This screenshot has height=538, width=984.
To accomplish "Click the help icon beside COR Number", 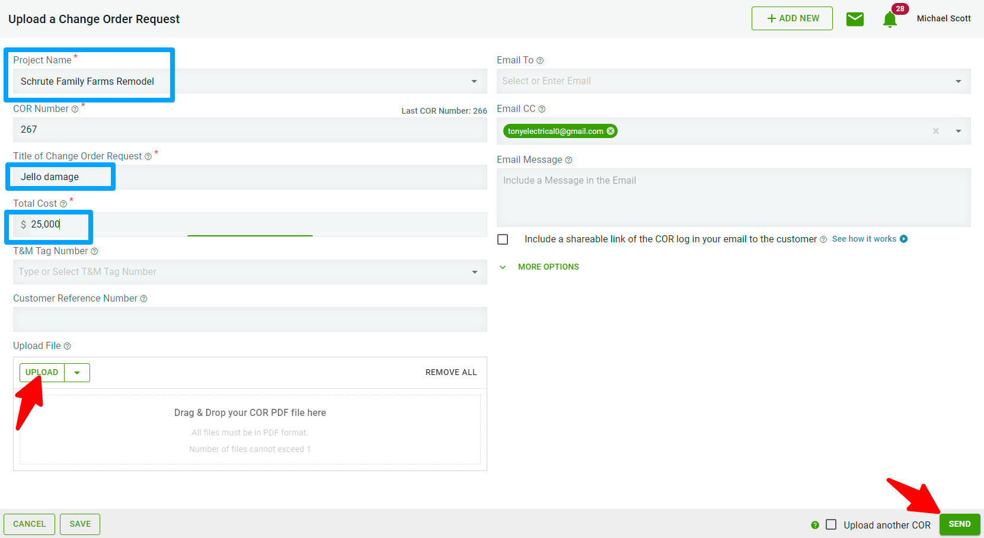I will point(75,109).
